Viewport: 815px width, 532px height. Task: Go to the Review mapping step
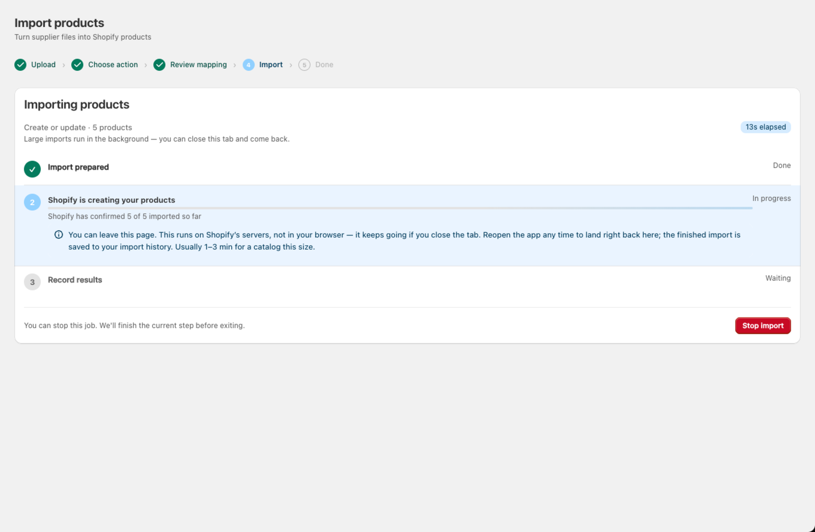click(199, 65)
